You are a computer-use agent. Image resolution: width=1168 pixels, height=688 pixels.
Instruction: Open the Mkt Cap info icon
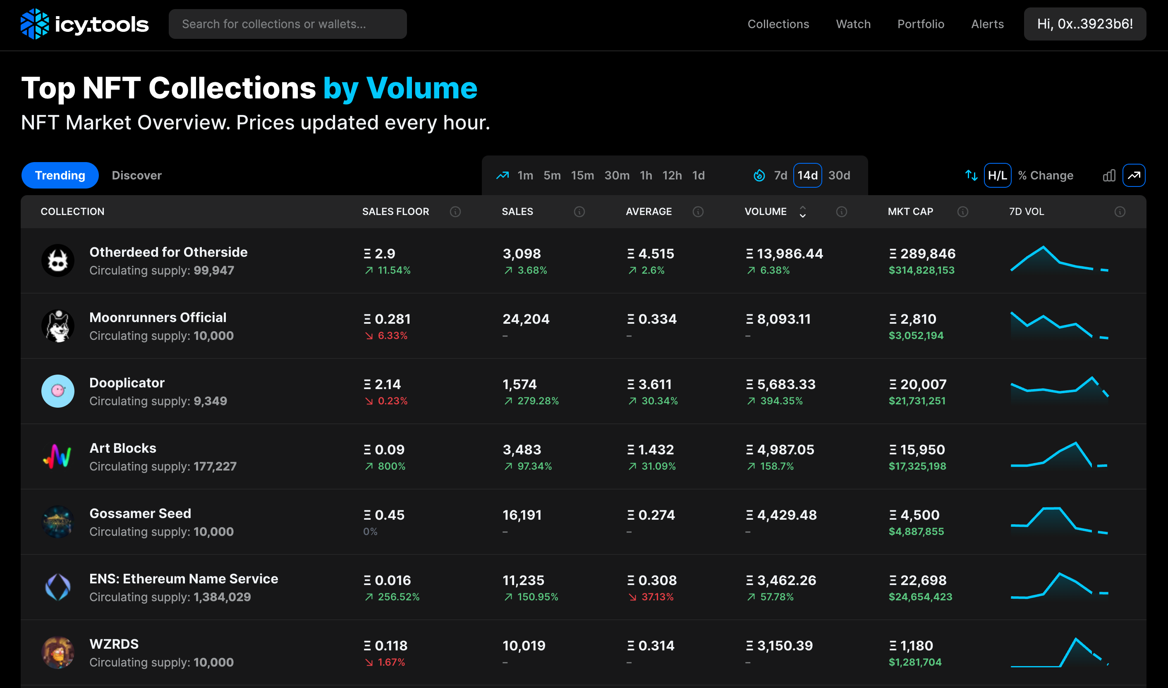(962, 211)
